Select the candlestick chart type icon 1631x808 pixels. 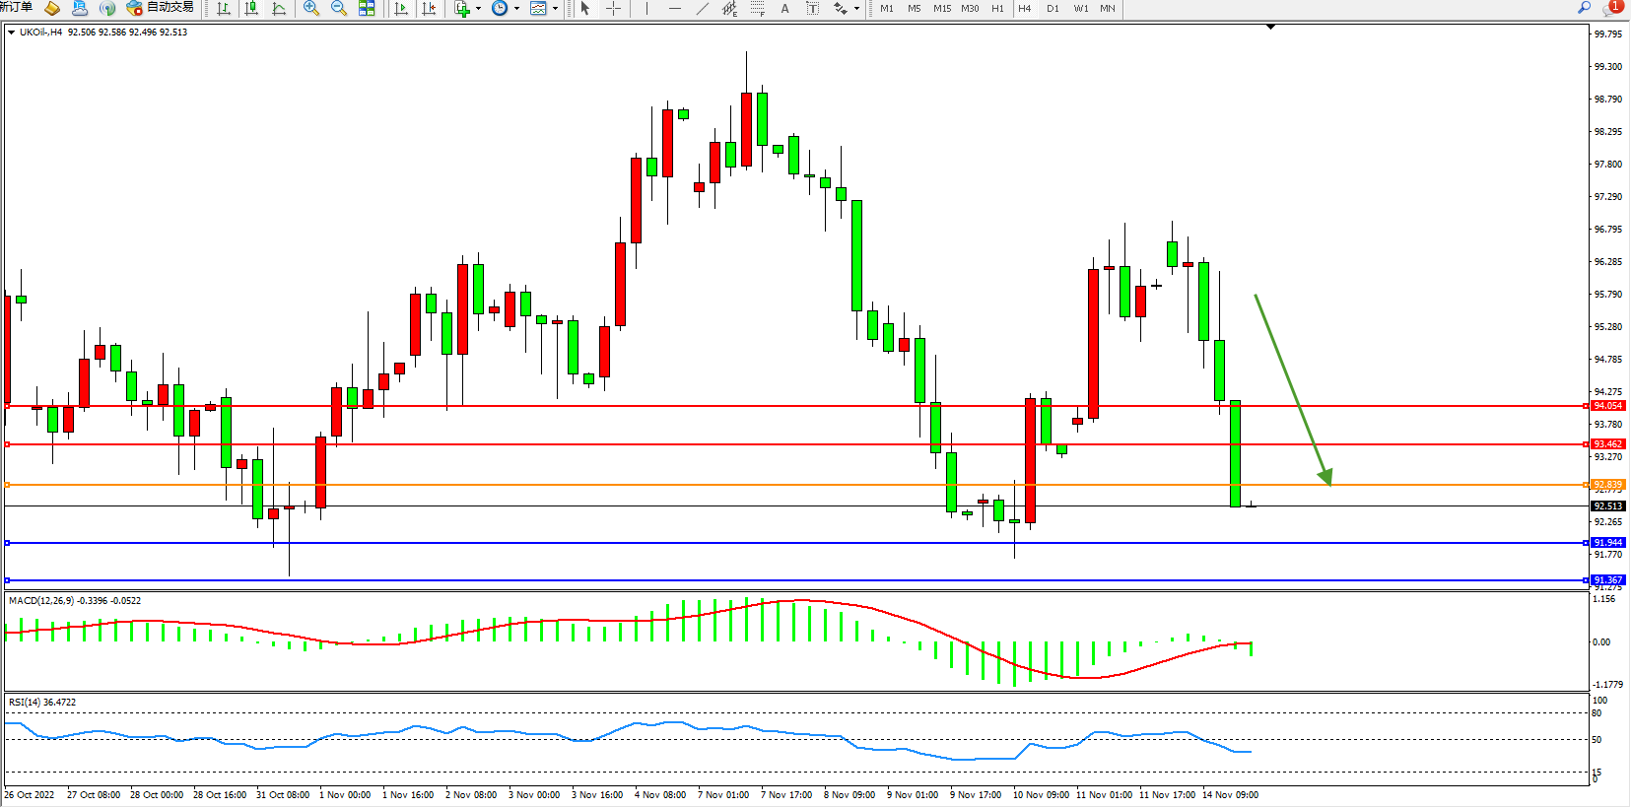coord(251,9)
